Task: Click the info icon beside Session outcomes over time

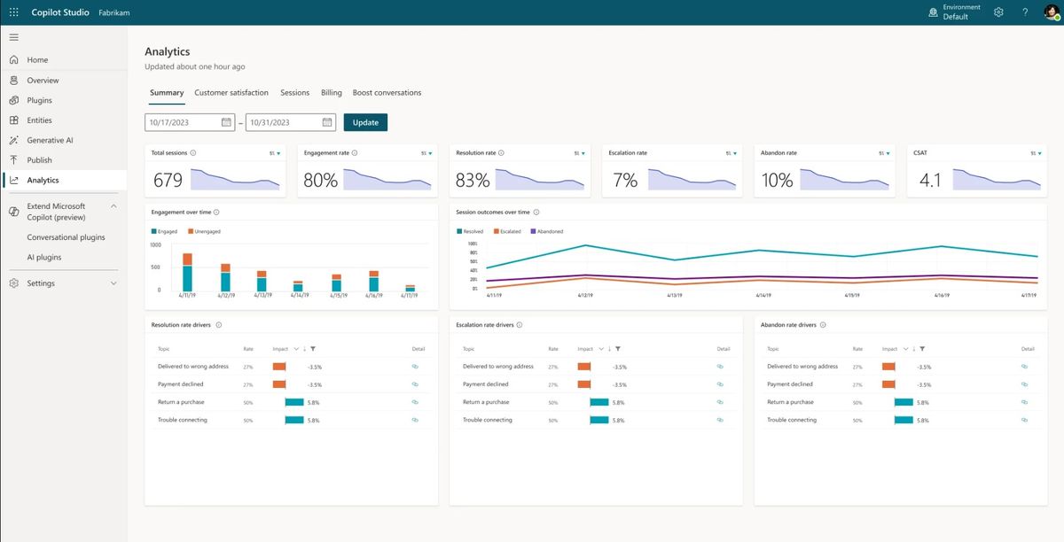Action: coord(535,211)
